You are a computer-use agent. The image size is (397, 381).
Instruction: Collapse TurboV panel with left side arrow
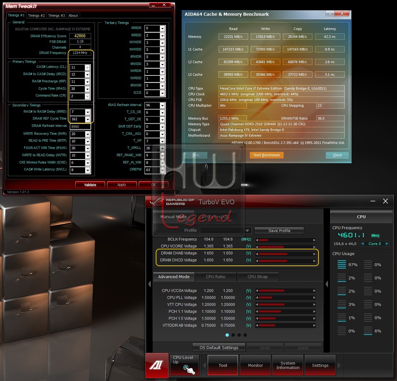(x=149, y=284)
